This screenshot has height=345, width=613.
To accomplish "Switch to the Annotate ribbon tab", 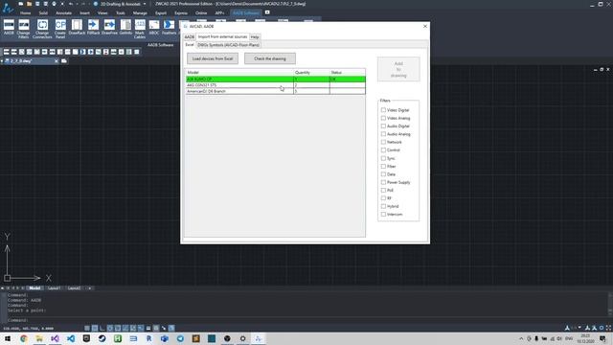I will (x=64, y=12).
